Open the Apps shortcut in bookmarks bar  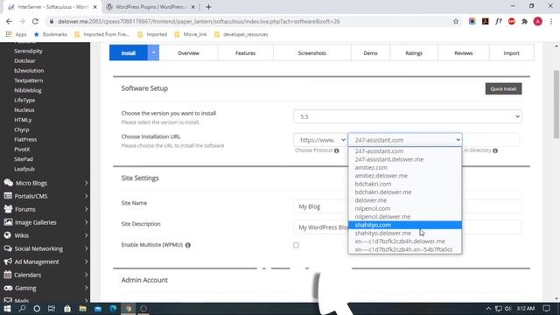pyautogui.click(x=17, y=34)
